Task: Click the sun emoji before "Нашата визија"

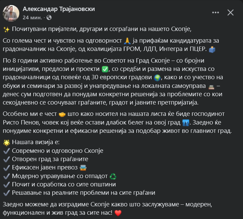Action: [6, 142]
